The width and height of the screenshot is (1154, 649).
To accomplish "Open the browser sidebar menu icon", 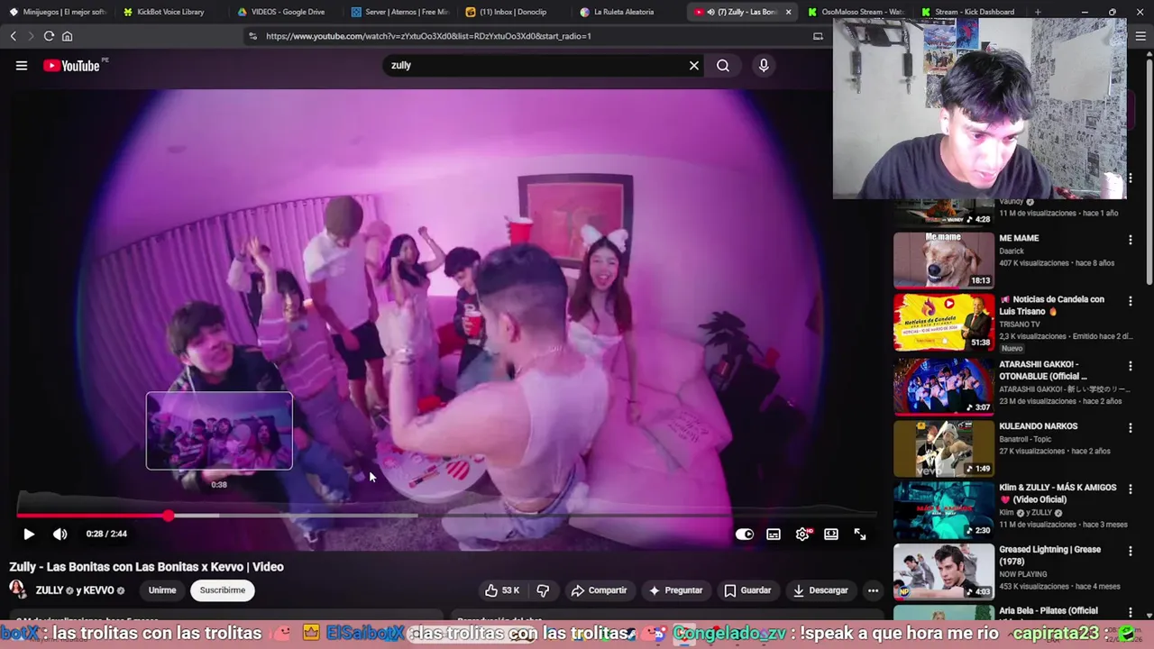I will coord(1140,36).
